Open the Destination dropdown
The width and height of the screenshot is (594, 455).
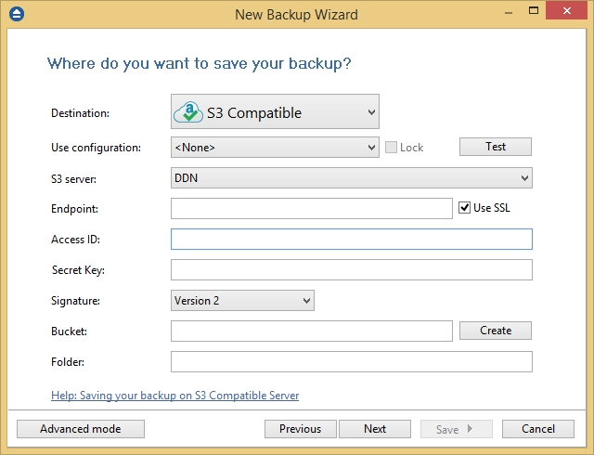click(x=275, y=111)
